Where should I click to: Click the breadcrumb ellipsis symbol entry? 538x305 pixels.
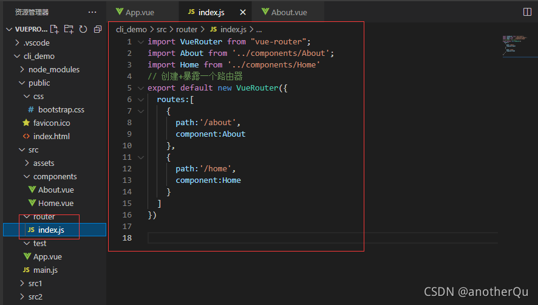pos(259,30)
